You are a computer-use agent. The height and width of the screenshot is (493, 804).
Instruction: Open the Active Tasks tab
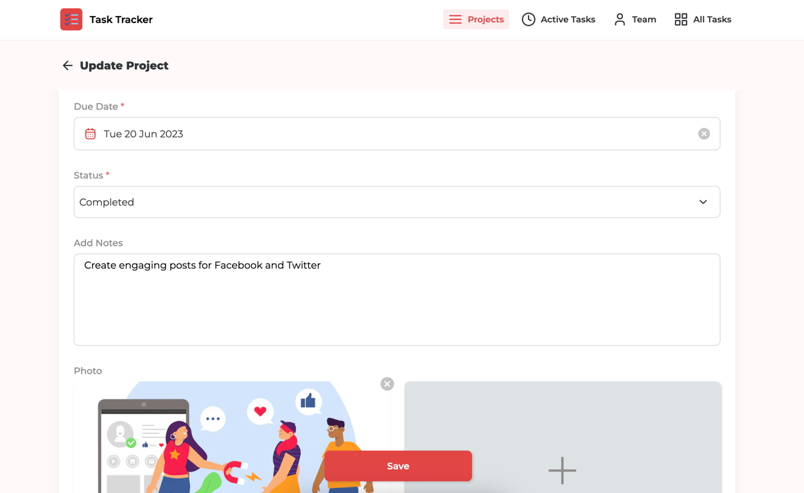[x=559, y=19]
